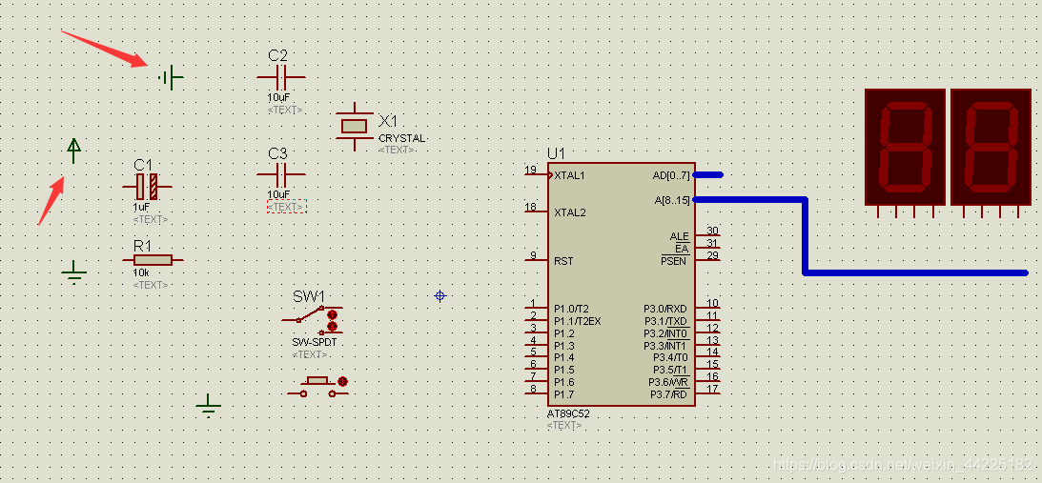Click the 'R1' reference label
1042x483 pixels.
(143, 245)
